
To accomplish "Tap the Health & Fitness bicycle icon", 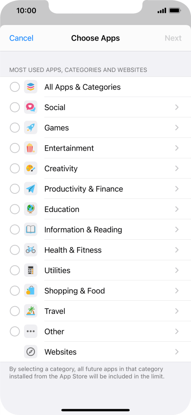I will 30,250.
